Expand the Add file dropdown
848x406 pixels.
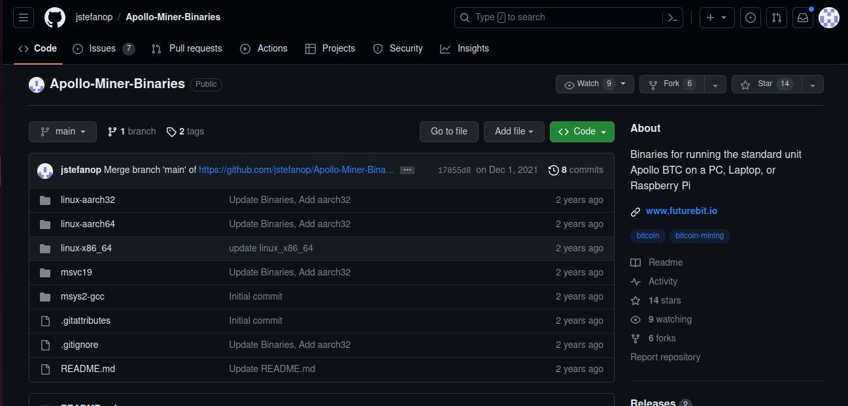coord(514,132)
